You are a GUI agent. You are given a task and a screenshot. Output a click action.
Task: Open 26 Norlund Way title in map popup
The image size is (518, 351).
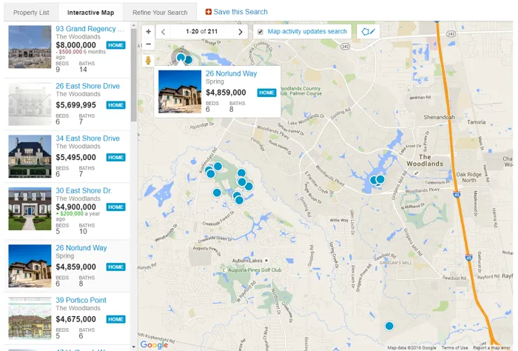click(231, 74)
